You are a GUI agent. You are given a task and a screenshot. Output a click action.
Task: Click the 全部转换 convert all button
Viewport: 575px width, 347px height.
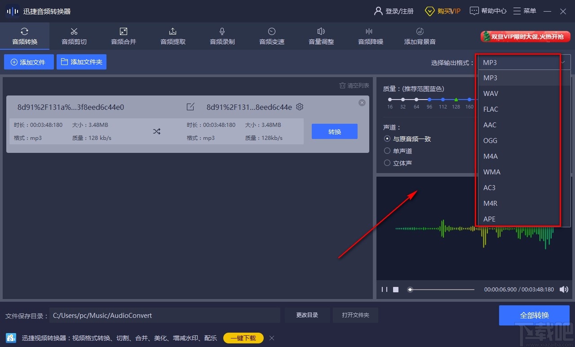coord(535,315)
